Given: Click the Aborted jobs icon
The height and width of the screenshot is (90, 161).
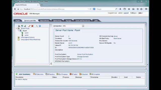Looking at the screenshot, I should tap(80, 74).
